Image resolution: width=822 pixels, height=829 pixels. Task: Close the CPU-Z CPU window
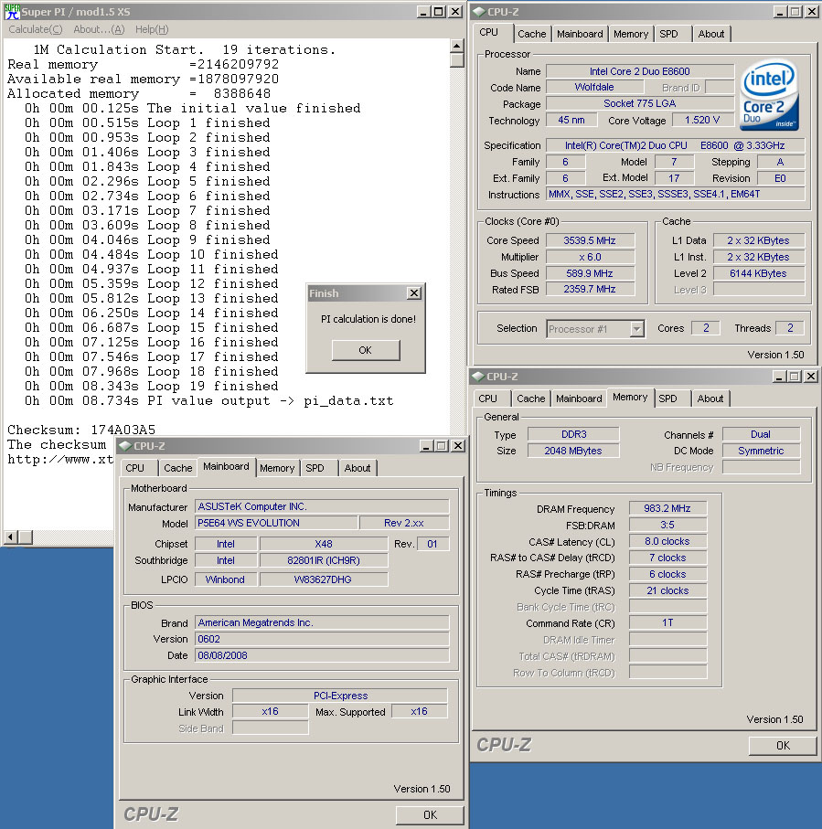(812, 12)
